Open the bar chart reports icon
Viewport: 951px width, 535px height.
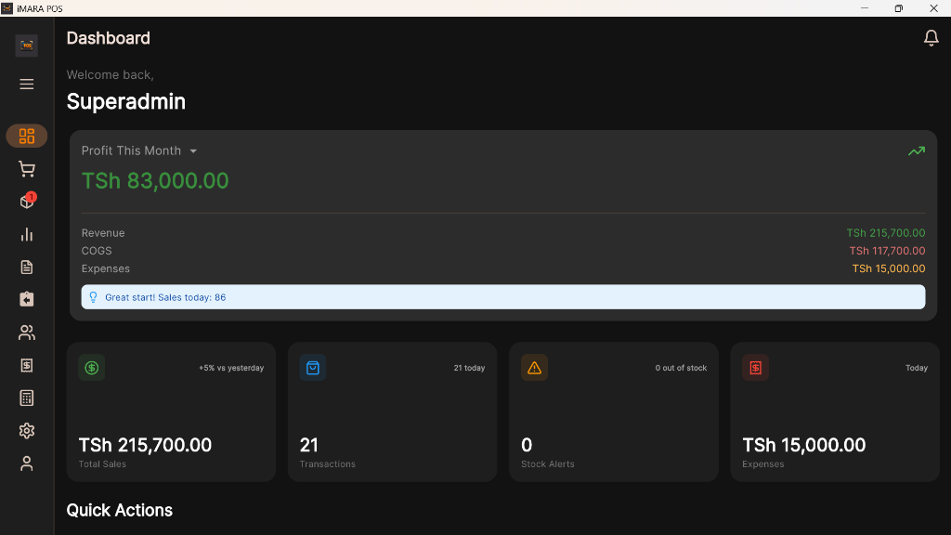pos(27,235)
